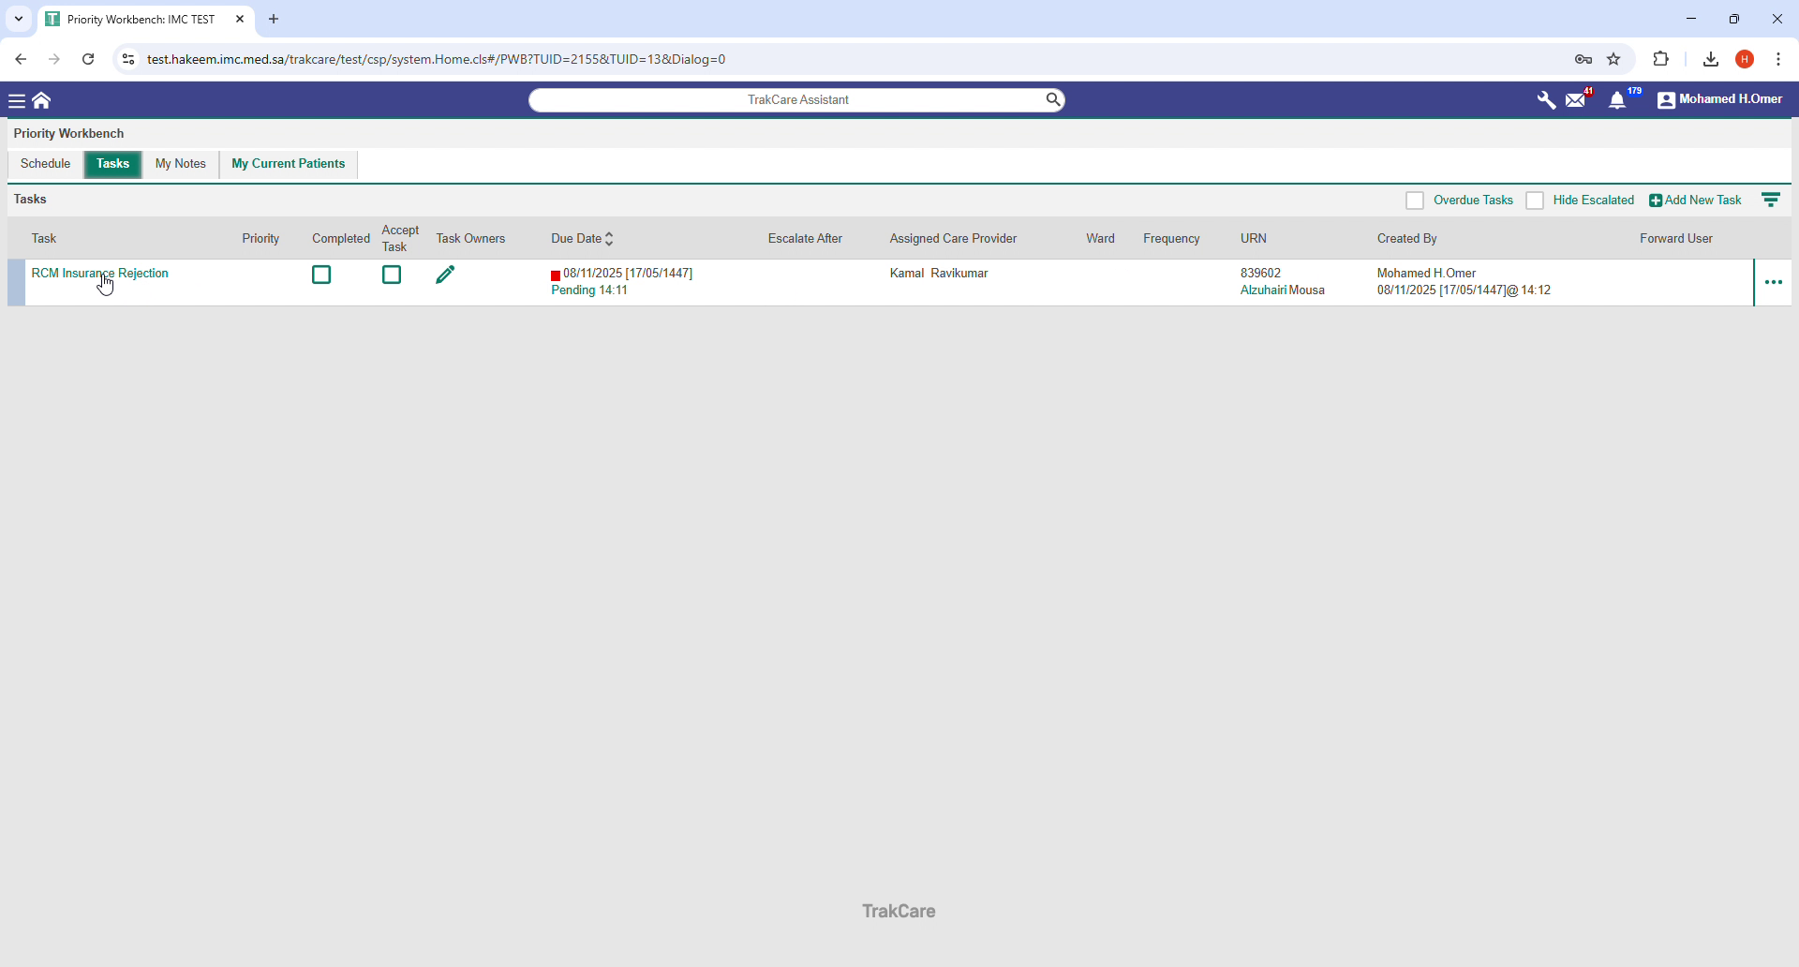Screen dimensions: 1799x967
Task: Click inside the TrakCare Assistant search field
Action: point(796,99)
